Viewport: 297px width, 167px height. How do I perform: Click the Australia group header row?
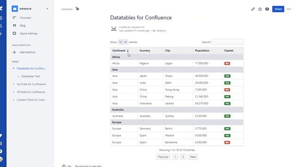(177, 109)
